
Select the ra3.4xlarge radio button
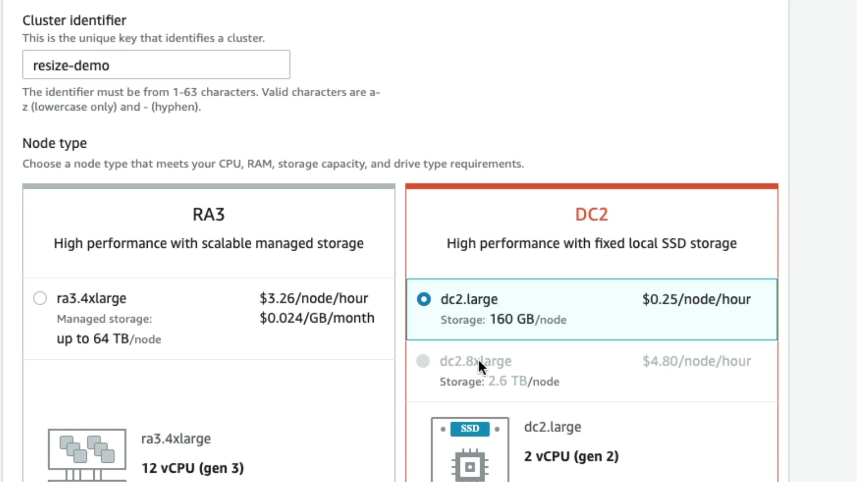pyautogui.click(x=40, y=298)
